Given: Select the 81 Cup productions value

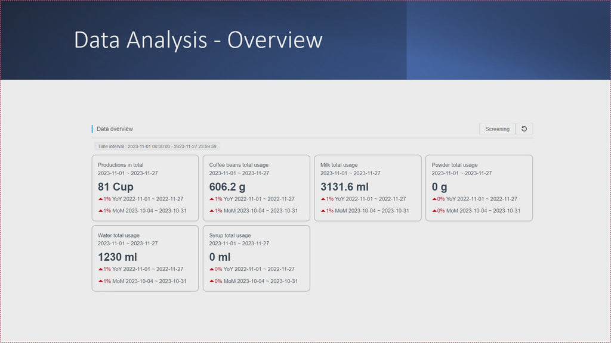Looking at the screenshot, I should pyautogui.click(x=116, y=187).
